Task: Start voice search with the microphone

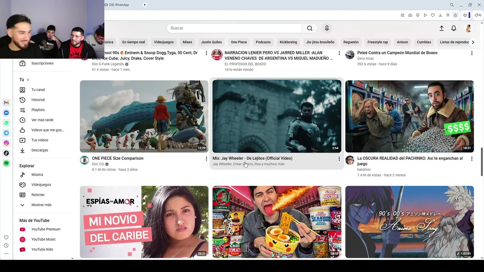Action: (x=327, y=28)
